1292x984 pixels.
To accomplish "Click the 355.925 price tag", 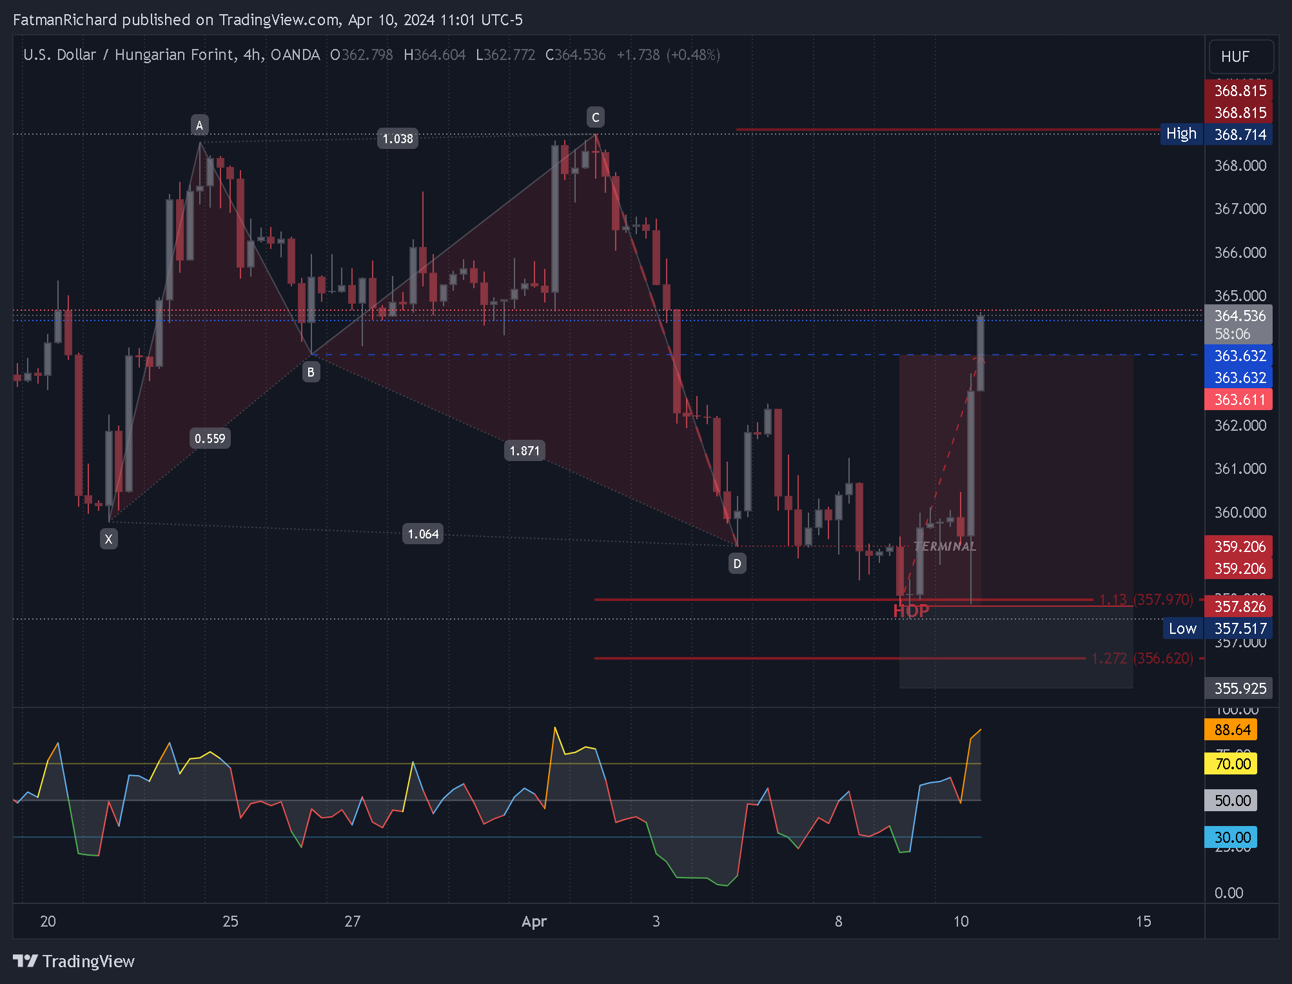I will (x=1238, y=688).
